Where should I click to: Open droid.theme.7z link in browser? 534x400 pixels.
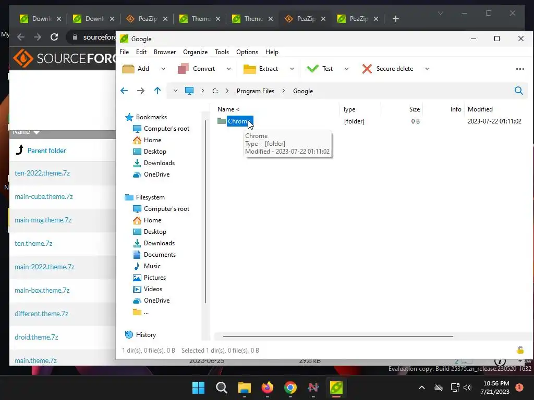(x=36, y=337)
